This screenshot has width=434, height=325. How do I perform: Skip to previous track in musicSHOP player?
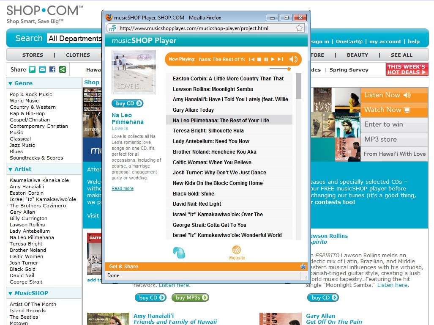tap(251, 59)
